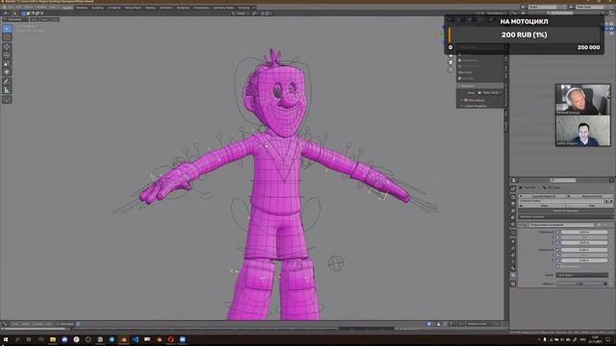Remove the bone constraint with X button
The height and width of the screenshot is (346, 616).
605,225
